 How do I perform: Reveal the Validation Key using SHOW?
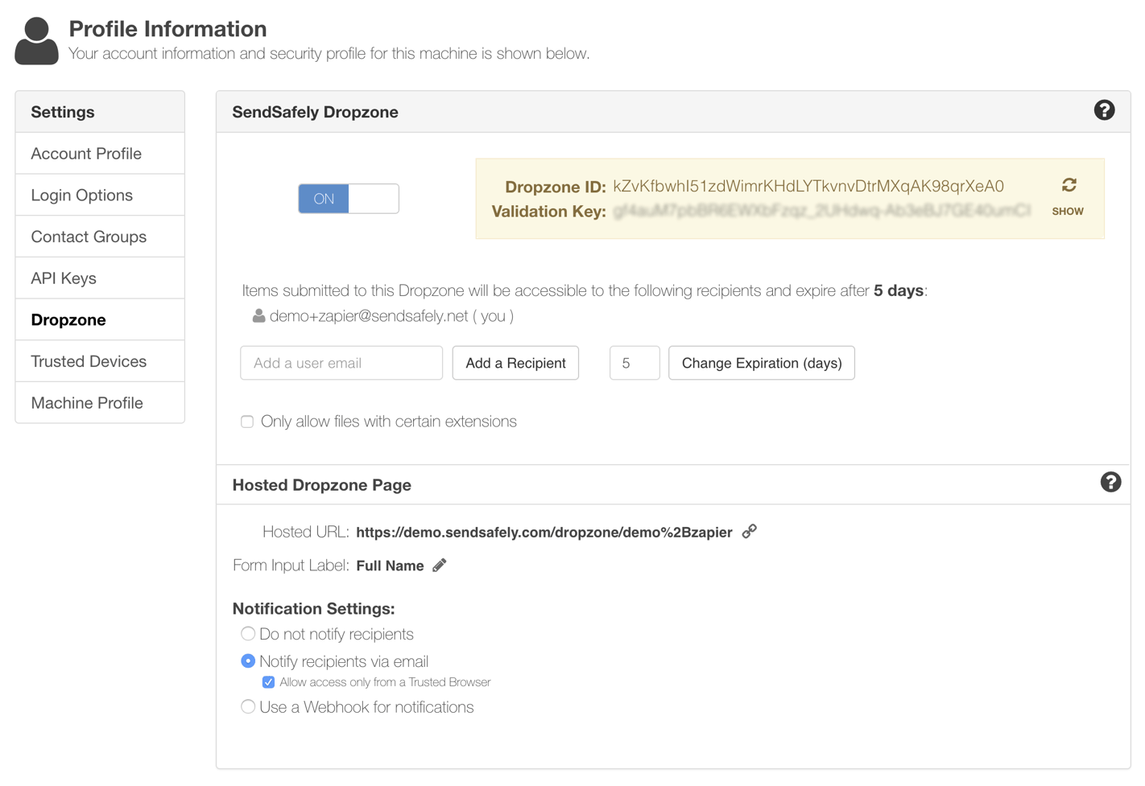pyautogui.click(x=1068, y=211)
